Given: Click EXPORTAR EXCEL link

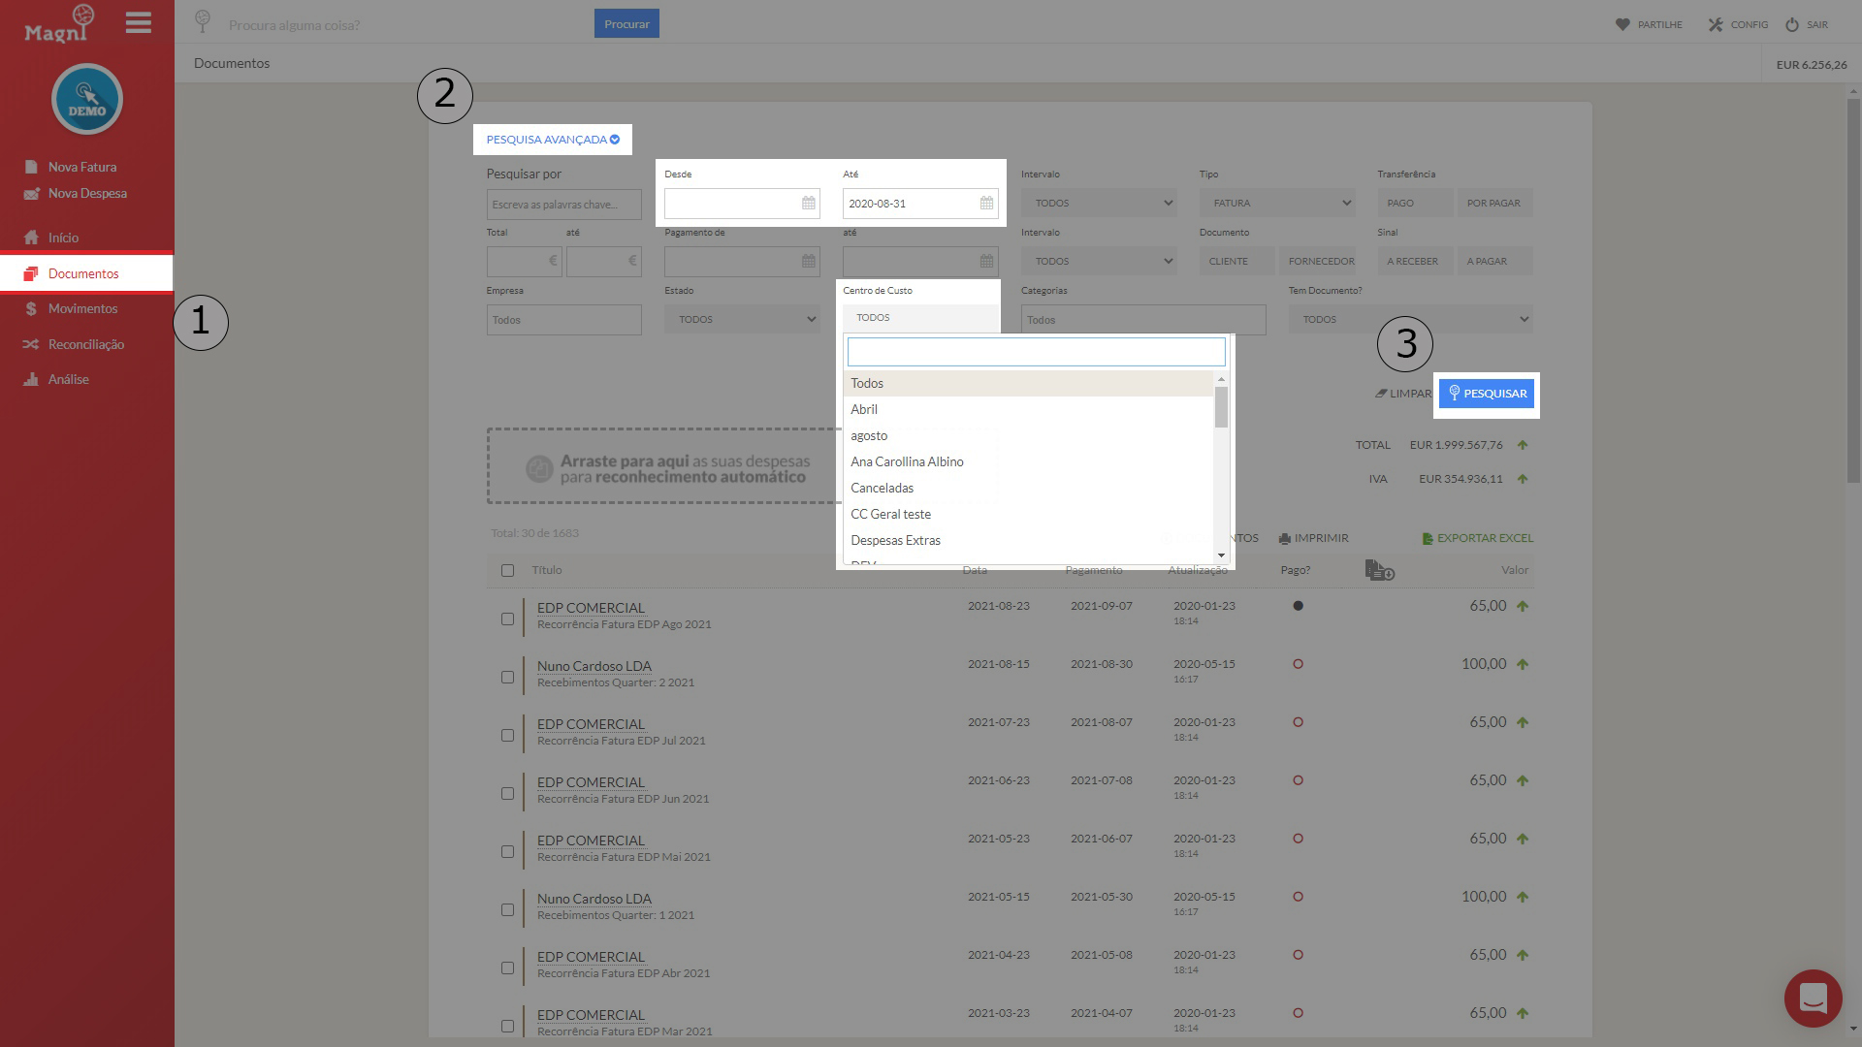Looking at the screenshot, I should pyautogui.click(x=1477, y=538).
